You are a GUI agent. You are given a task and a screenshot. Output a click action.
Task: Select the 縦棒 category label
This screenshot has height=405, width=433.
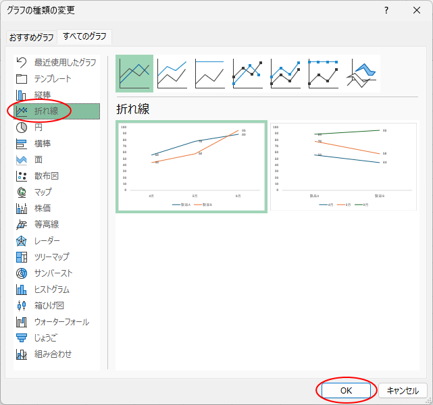tap(43, 95)
